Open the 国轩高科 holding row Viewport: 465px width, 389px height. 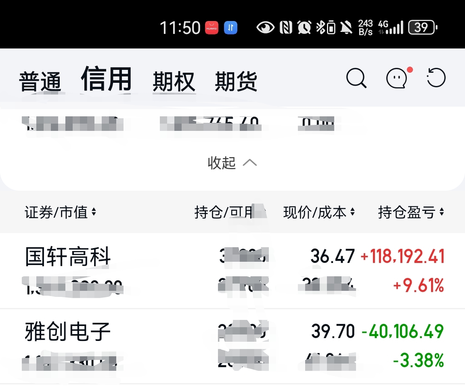232,271
